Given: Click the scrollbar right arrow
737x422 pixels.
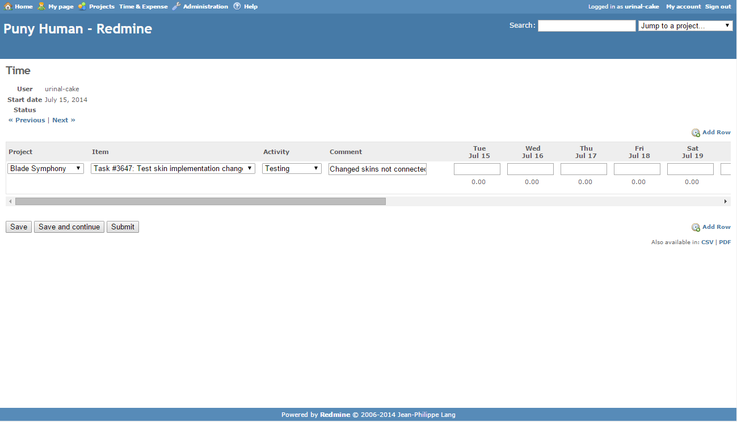Looking at the screenshot, I should pos(726,201).
